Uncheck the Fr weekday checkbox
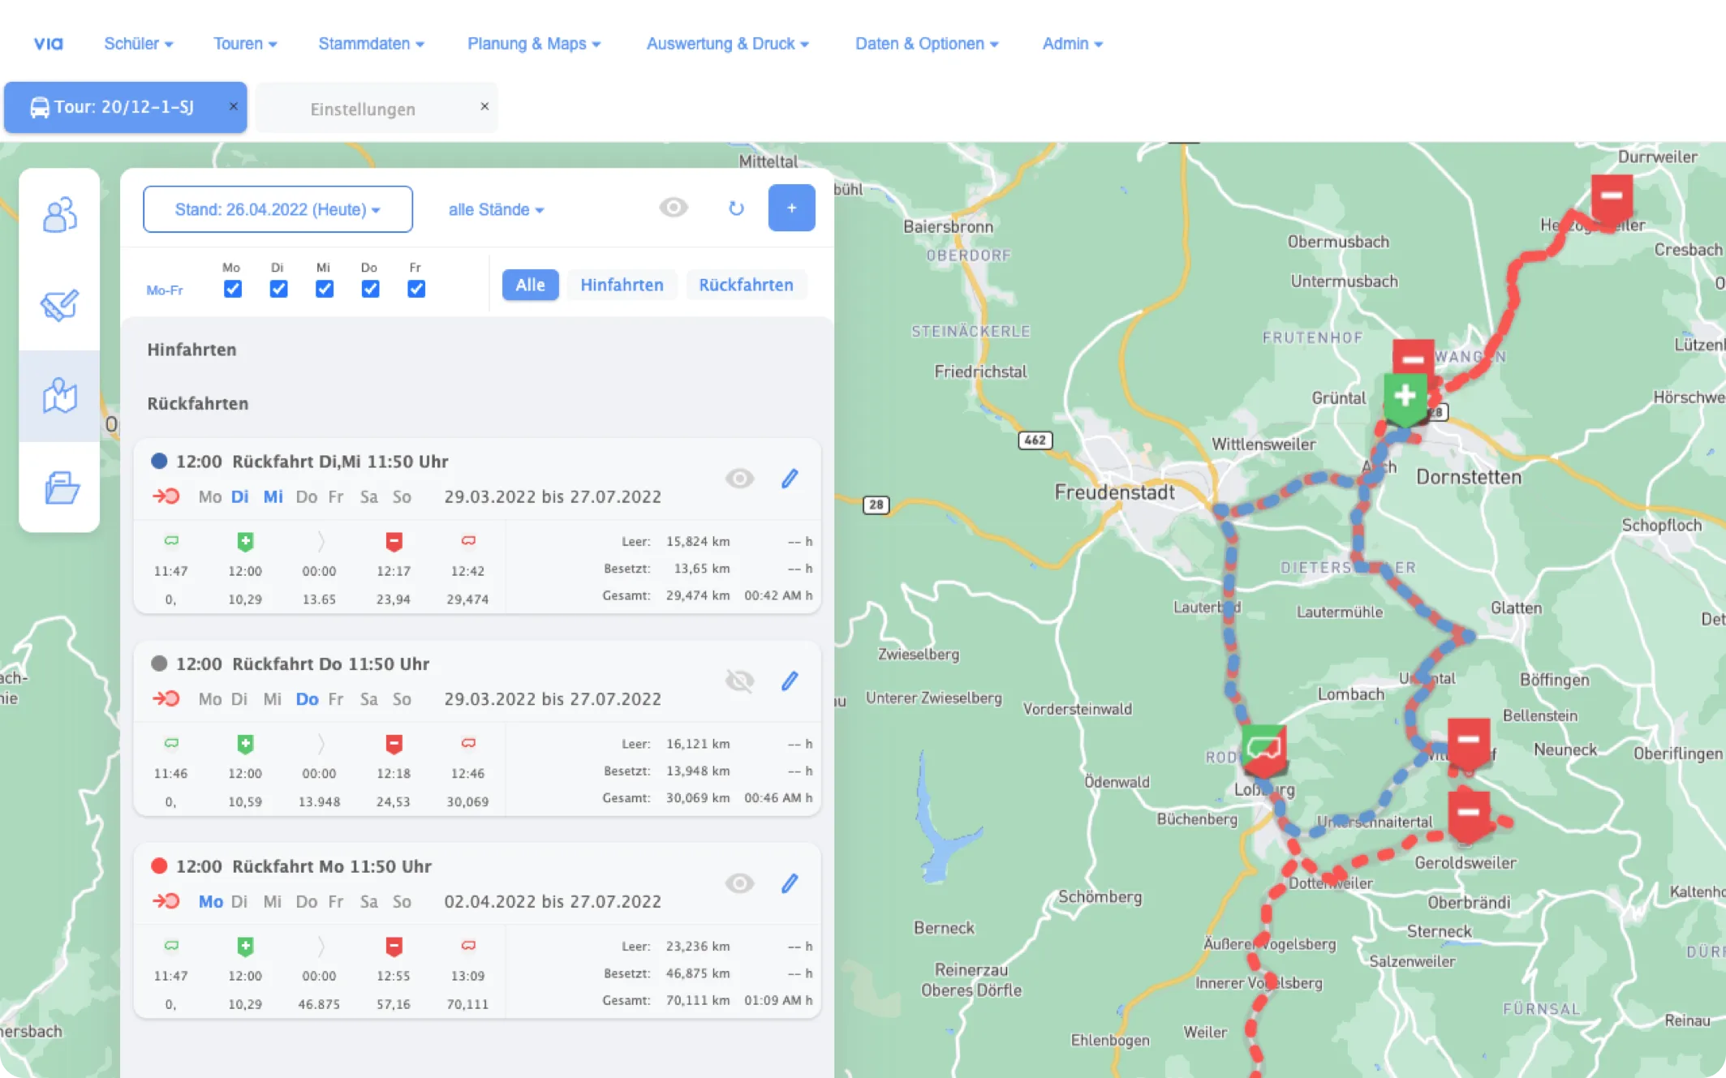Screen dimensions: 1726x1078 coord(416,289)
